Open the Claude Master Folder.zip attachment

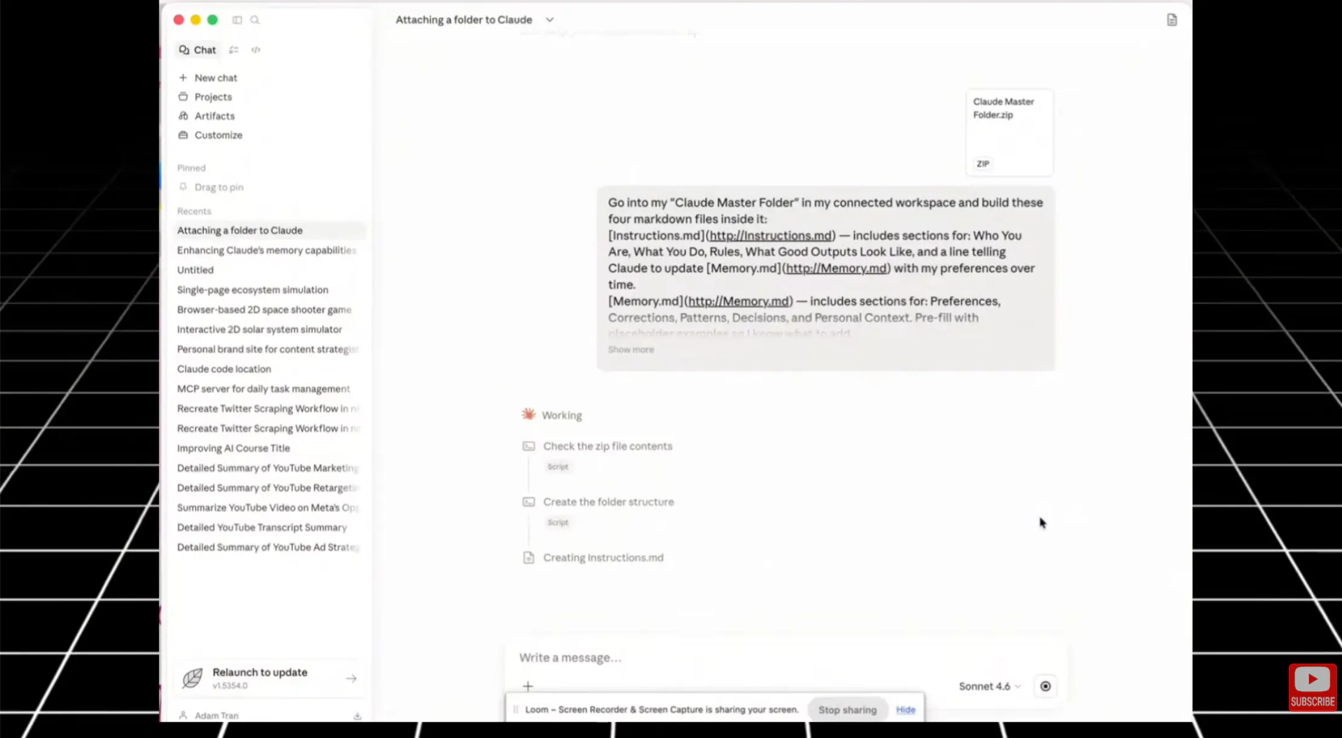[x=1009, y=133]
